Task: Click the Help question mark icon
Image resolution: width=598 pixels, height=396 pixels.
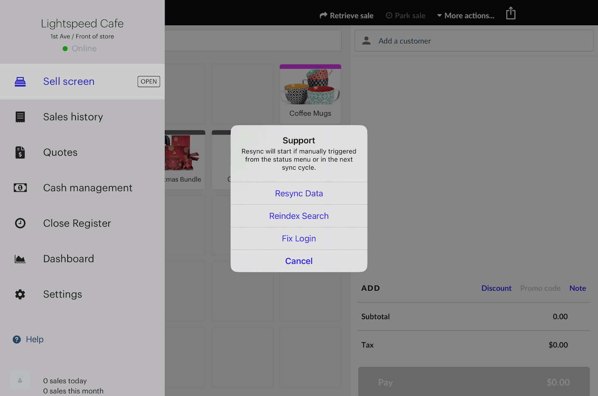Action: 17,340
